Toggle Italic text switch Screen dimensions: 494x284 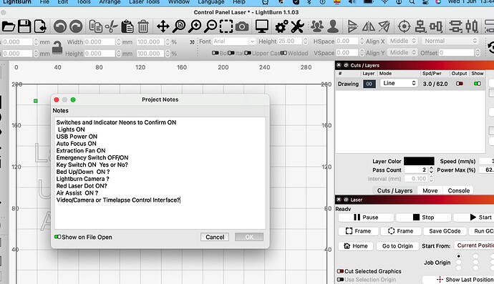point(231,53)
